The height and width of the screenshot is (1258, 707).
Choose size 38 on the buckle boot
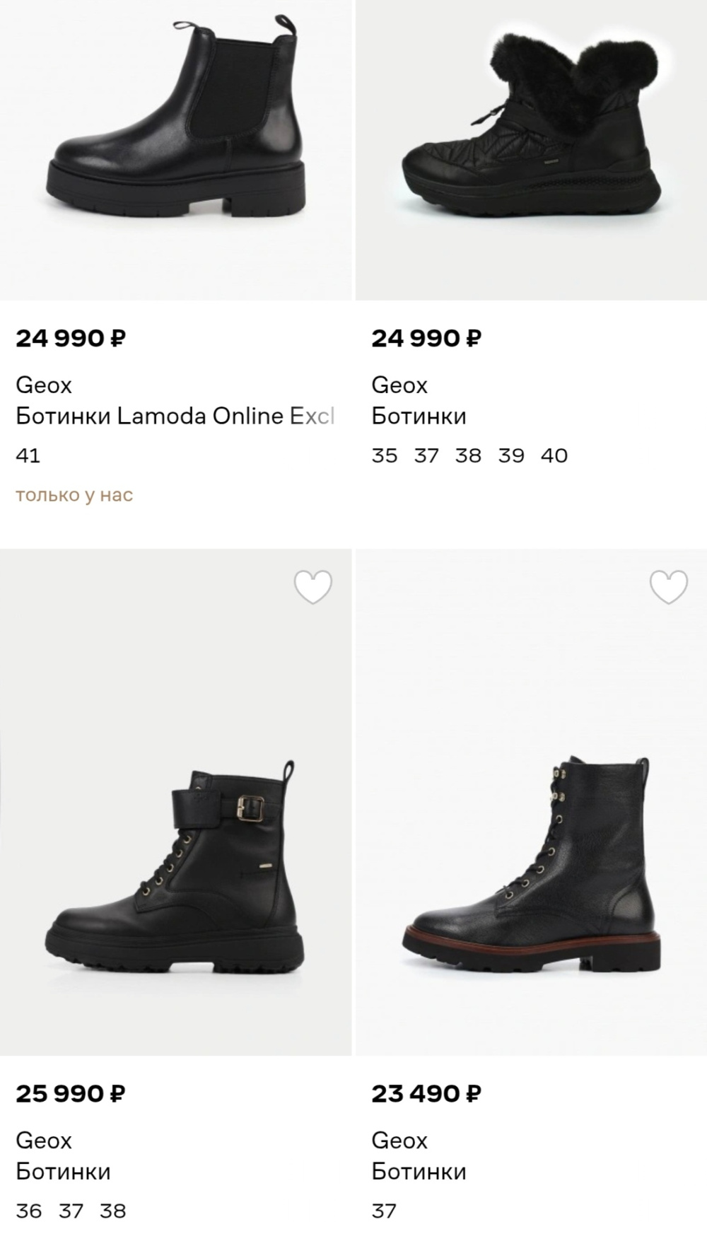113,1211
